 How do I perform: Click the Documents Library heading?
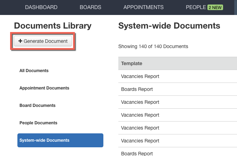[x=53, y=25]
